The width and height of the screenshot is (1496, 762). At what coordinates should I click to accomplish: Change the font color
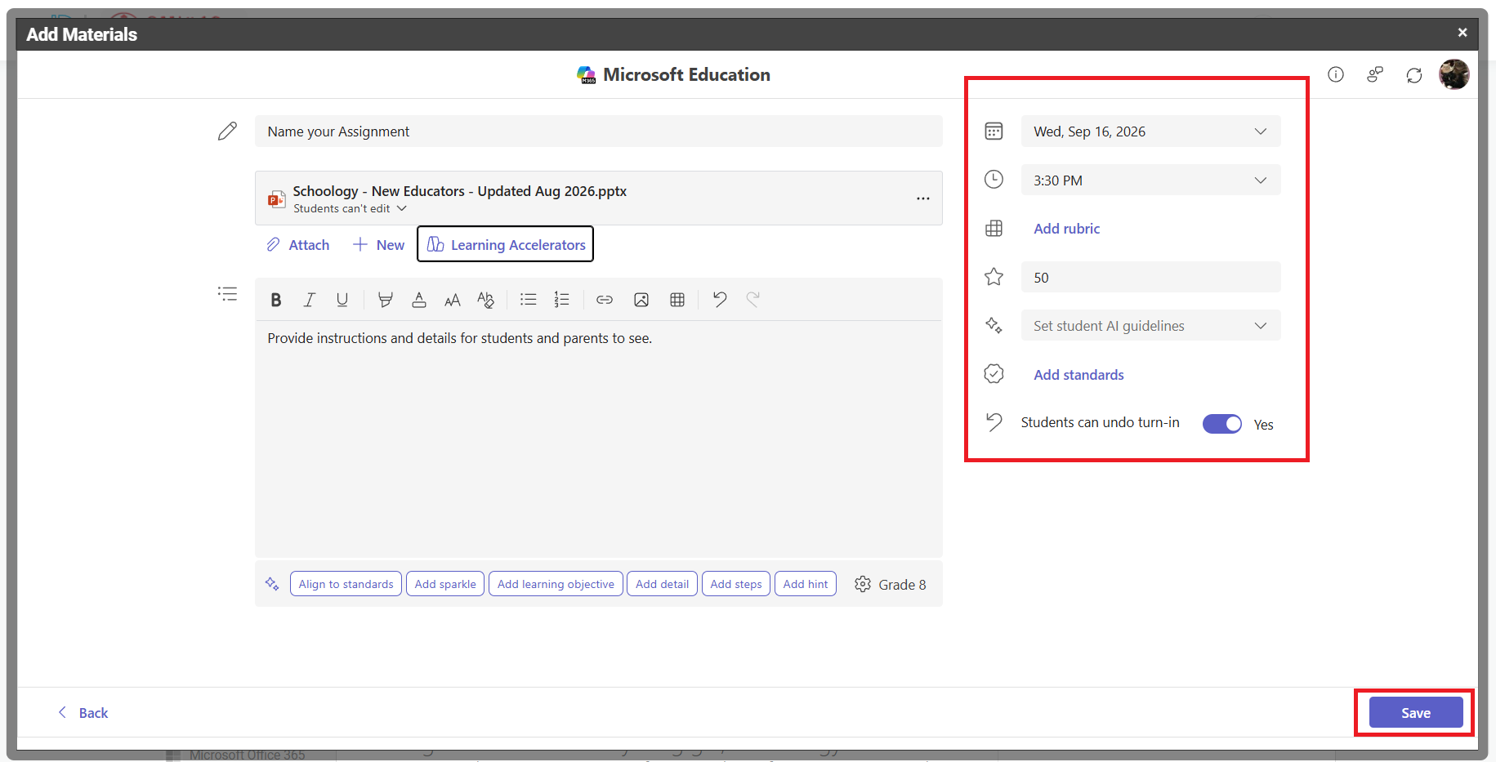[419, 300]
